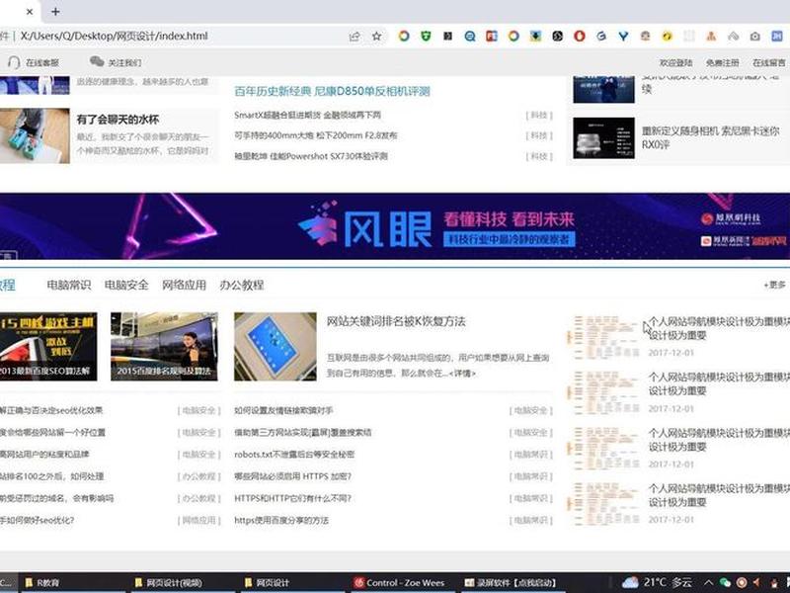This screenshot has width=790, height=593.
Task: Open the weather widget showing 21°C 多云
Action: pos(657,582)
